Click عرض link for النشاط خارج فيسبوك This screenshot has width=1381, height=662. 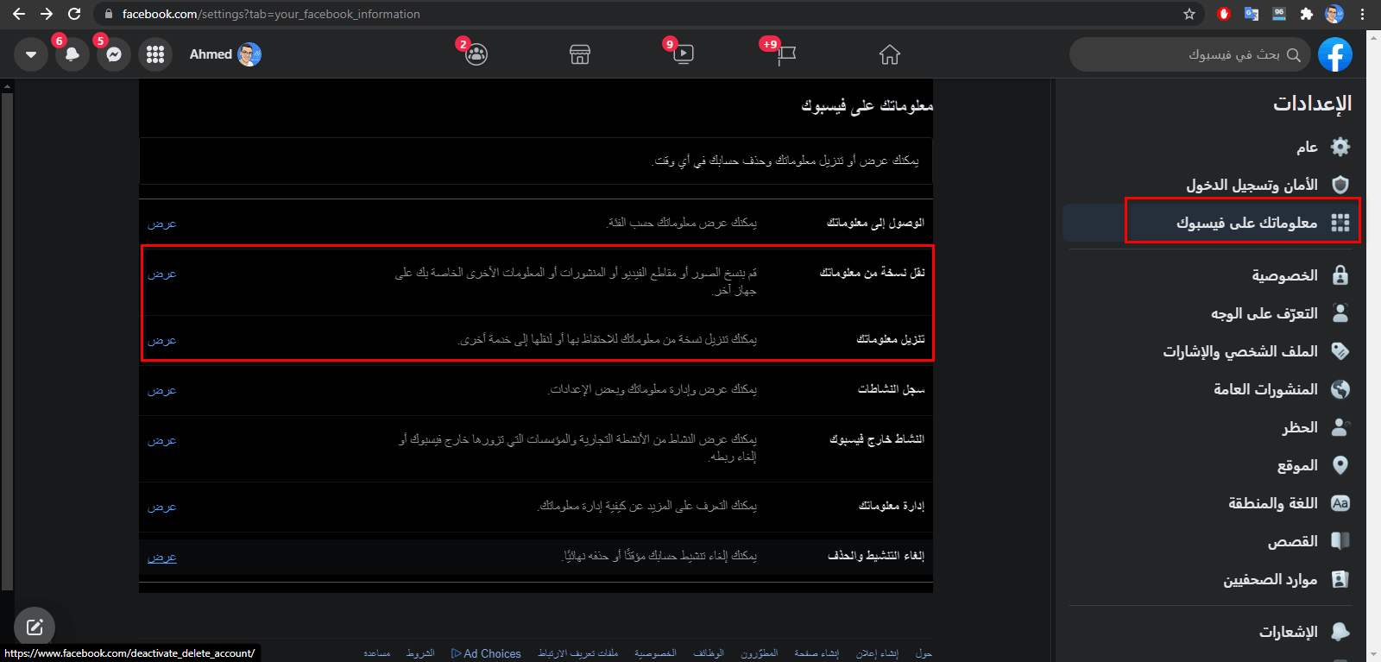161,440
